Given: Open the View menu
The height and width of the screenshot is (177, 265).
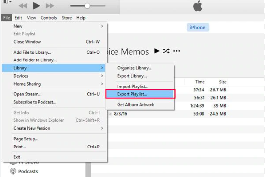Looking at the screenshot, I should (x=31, y=18).
